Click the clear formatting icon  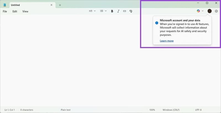click(131, 11)
